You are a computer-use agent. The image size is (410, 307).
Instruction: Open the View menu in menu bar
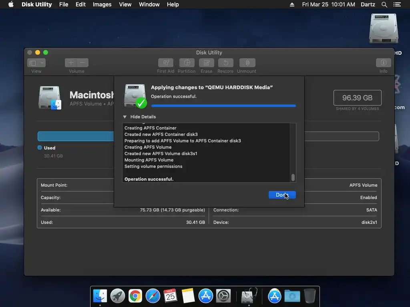(125, 4)
